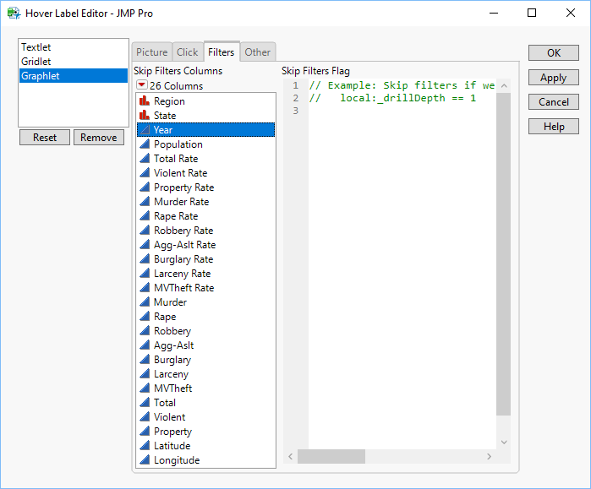Select the Other tab
The width and height of the screenshot is (591, 489).
click(x=258, y=52)
